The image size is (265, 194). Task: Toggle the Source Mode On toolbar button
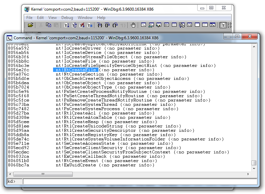223,25
